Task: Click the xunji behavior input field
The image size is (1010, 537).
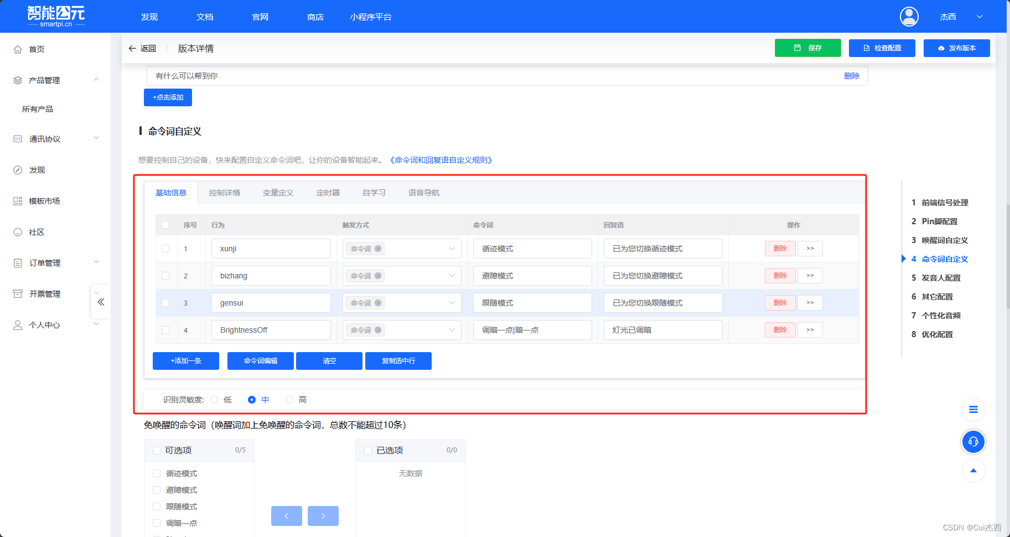Action: 271,249
